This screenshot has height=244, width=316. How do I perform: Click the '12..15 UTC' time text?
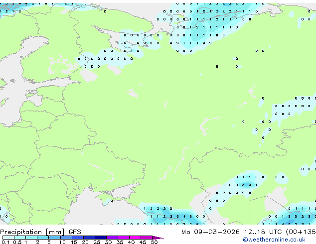263,232
